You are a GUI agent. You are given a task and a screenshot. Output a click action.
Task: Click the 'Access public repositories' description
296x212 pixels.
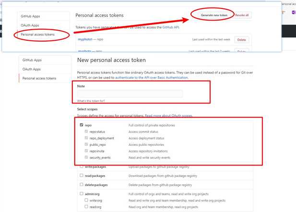(146, 144)
